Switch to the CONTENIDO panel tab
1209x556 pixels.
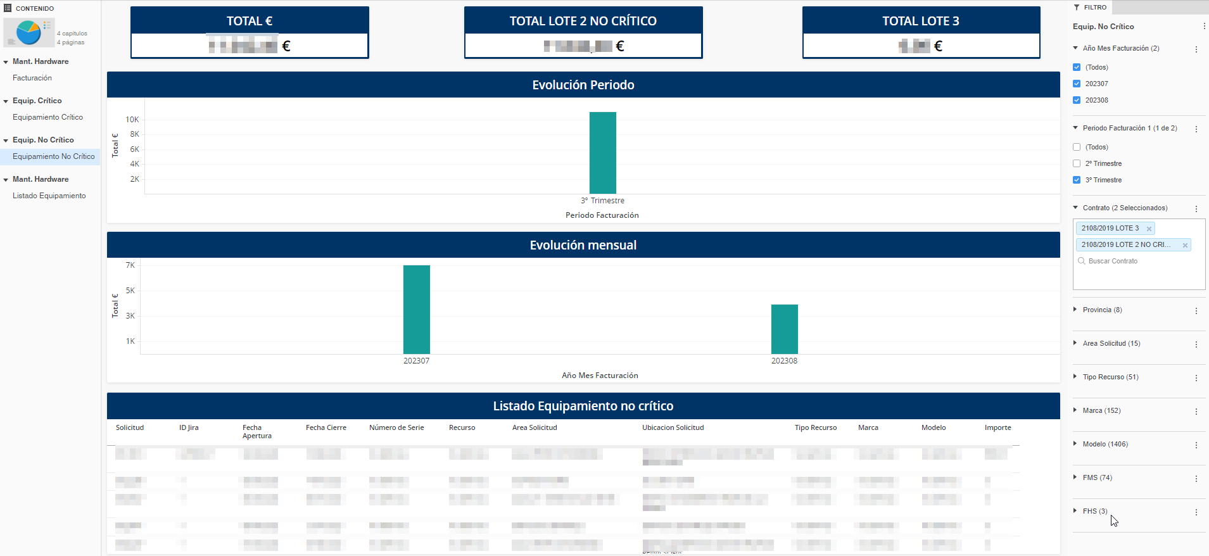click(x=29, y=8)
